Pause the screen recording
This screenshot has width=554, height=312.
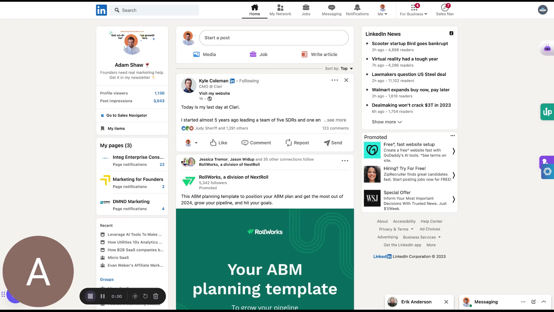102,296
